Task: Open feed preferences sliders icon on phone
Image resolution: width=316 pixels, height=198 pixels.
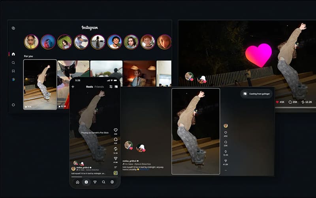Action: (x=111, y=87)
